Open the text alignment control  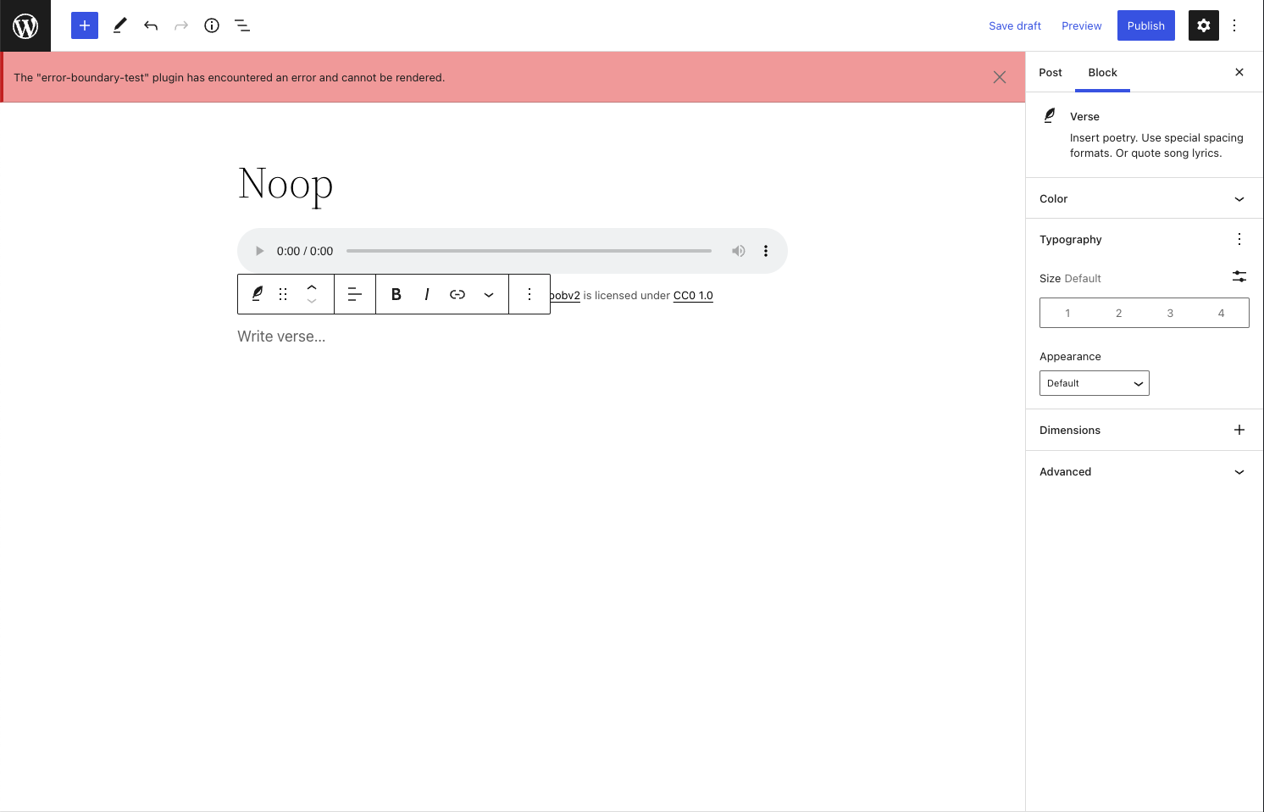pos(355,294)
